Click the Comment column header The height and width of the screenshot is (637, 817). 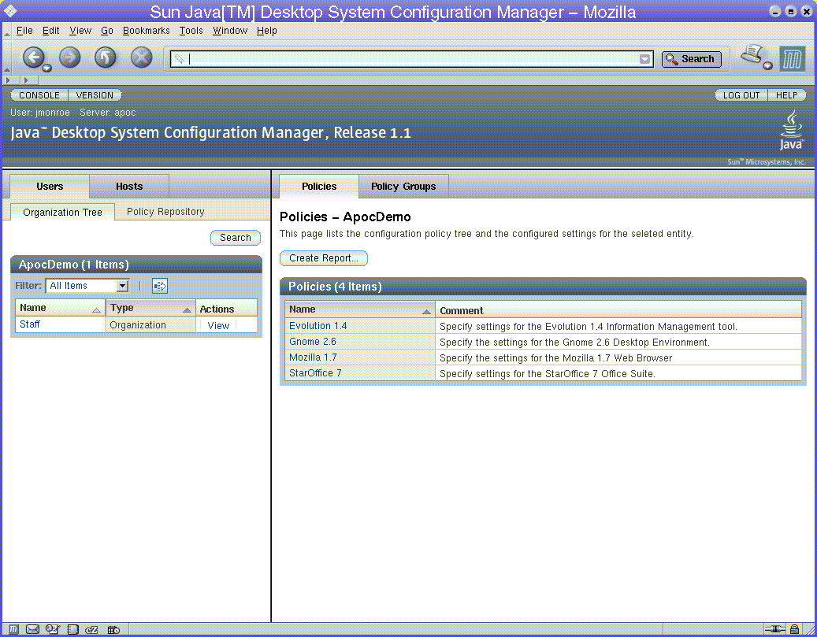pyautogui.click(x=618, y=310)
